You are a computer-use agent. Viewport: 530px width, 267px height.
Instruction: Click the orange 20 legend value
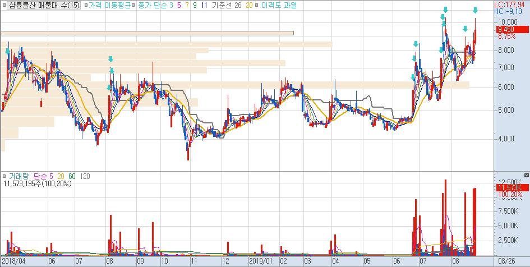249,6
